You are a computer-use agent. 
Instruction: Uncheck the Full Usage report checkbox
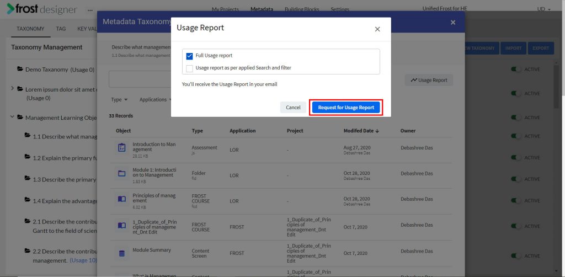tap(190, 56)
